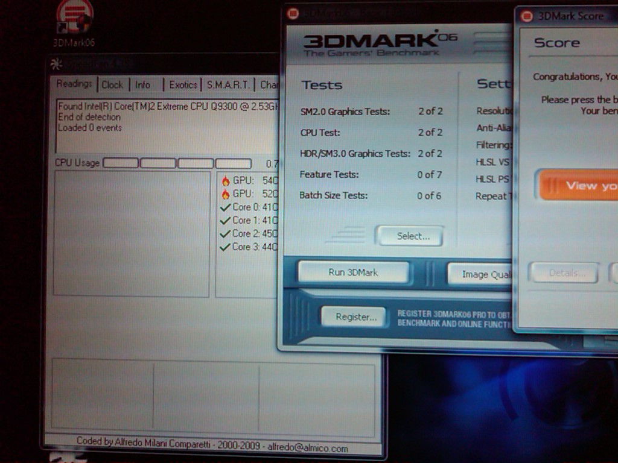This screenshot has height=463, width=618.
Task: Click the 'Tests' heading in 3DMark06
Action: pyautogui.click(x=322, y=85)
